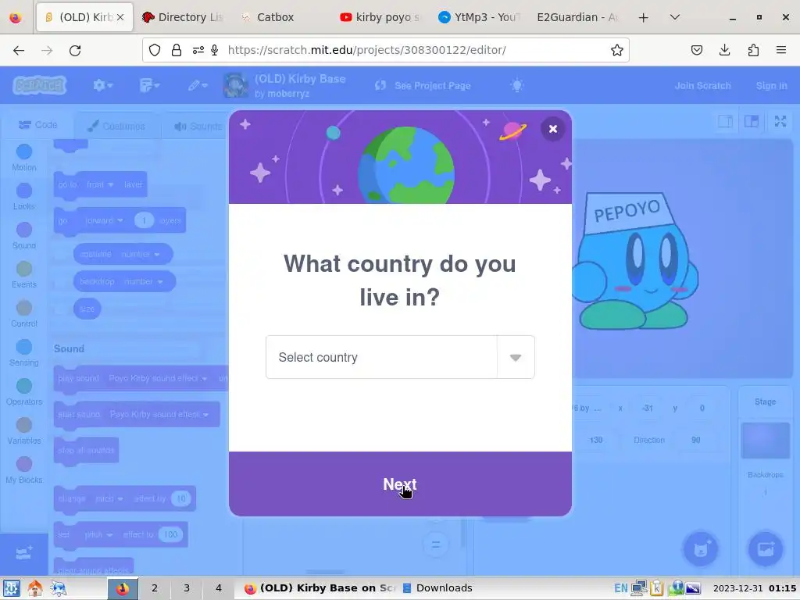Reload the current page
The image size is (800, 600).
(75, 50)
